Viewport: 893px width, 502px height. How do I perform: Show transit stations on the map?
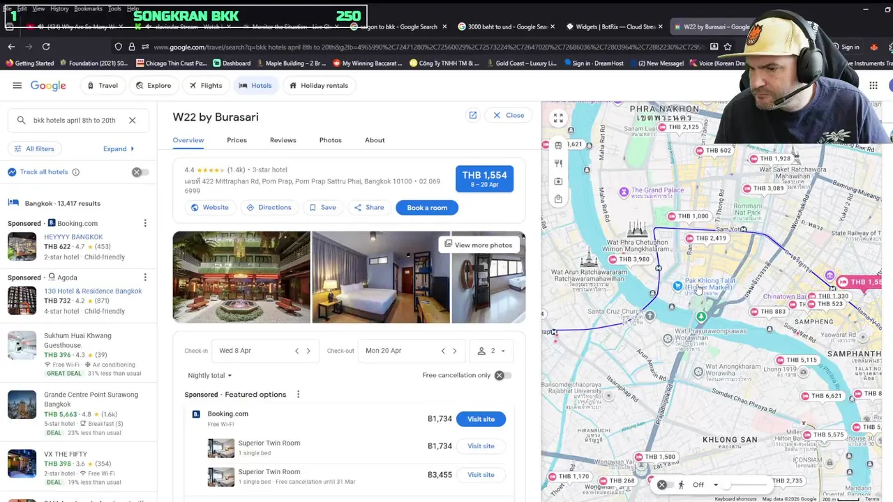[558, 145]
